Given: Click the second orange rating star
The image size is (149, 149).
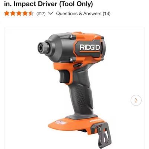Looking at the screenshot, I should click(13, 13).
